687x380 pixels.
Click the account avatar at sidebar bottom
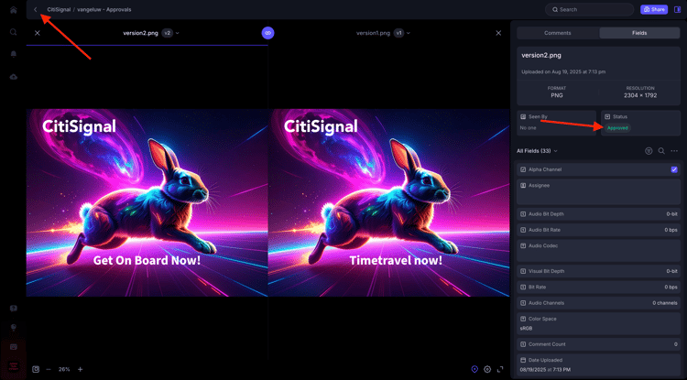14,365
